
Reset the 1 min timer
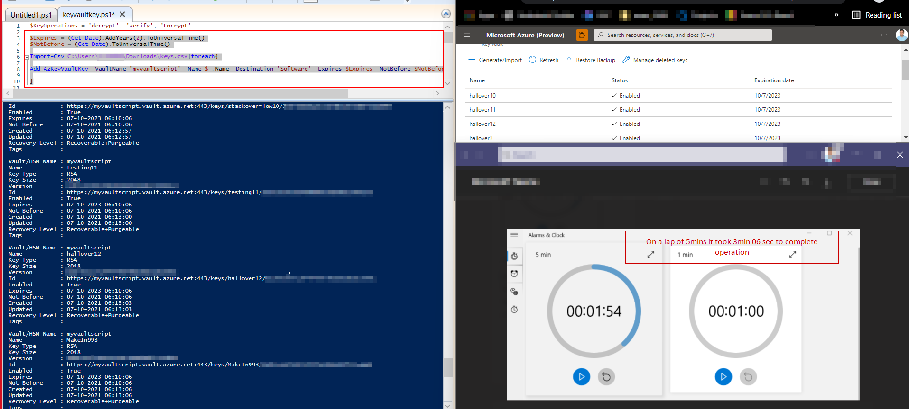pyautogui.click(x=748, y=377)
